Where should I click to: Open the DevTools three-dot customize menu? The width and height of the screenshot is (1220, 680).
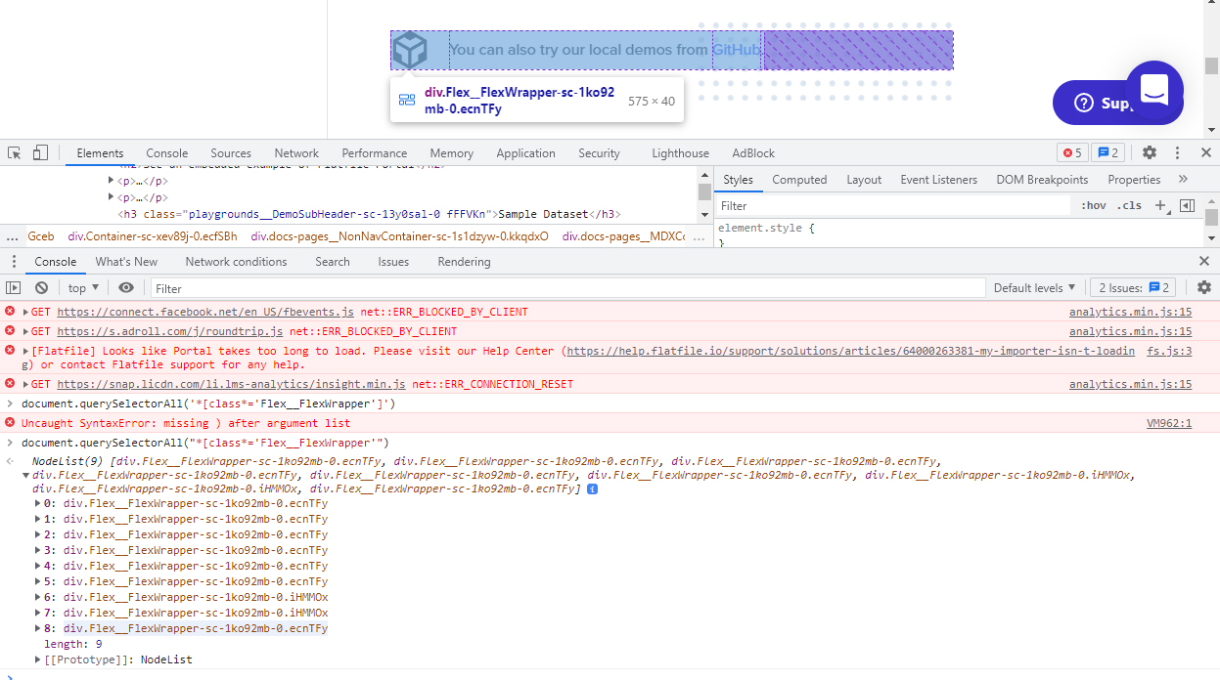tap(1178, 152)
